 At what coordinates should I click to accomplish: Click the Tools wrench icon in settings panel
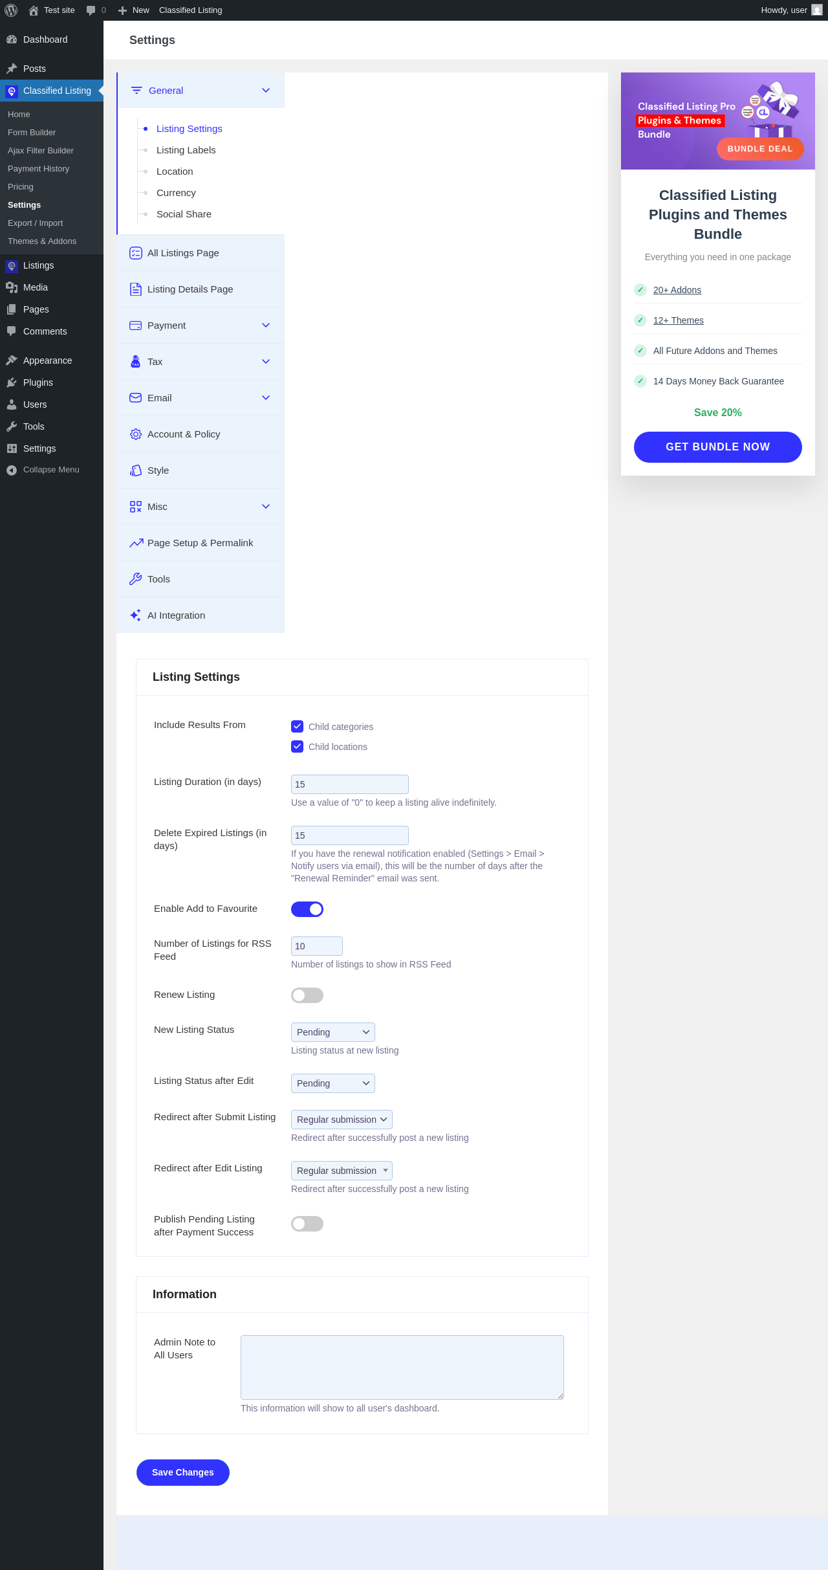click(x=135, y=579)
